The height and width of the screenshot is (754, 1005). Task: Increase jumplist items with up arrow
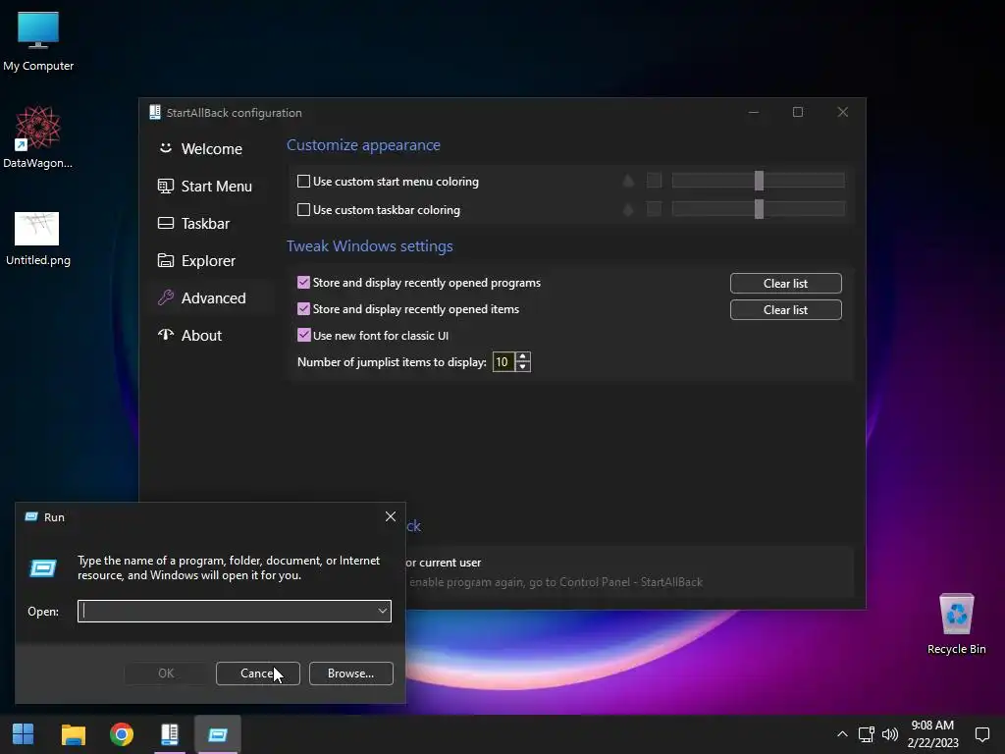pyautogui.click(x=523, y=357)
